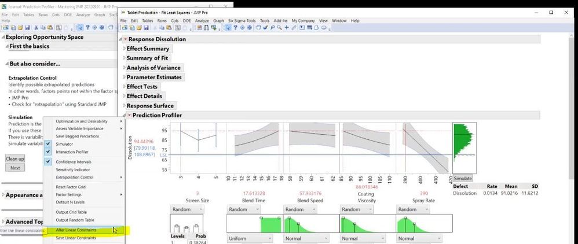Select the brush tool in Tablet Production toolbar
The height and width of the screenshot is (244, 578).
(265, 28)
